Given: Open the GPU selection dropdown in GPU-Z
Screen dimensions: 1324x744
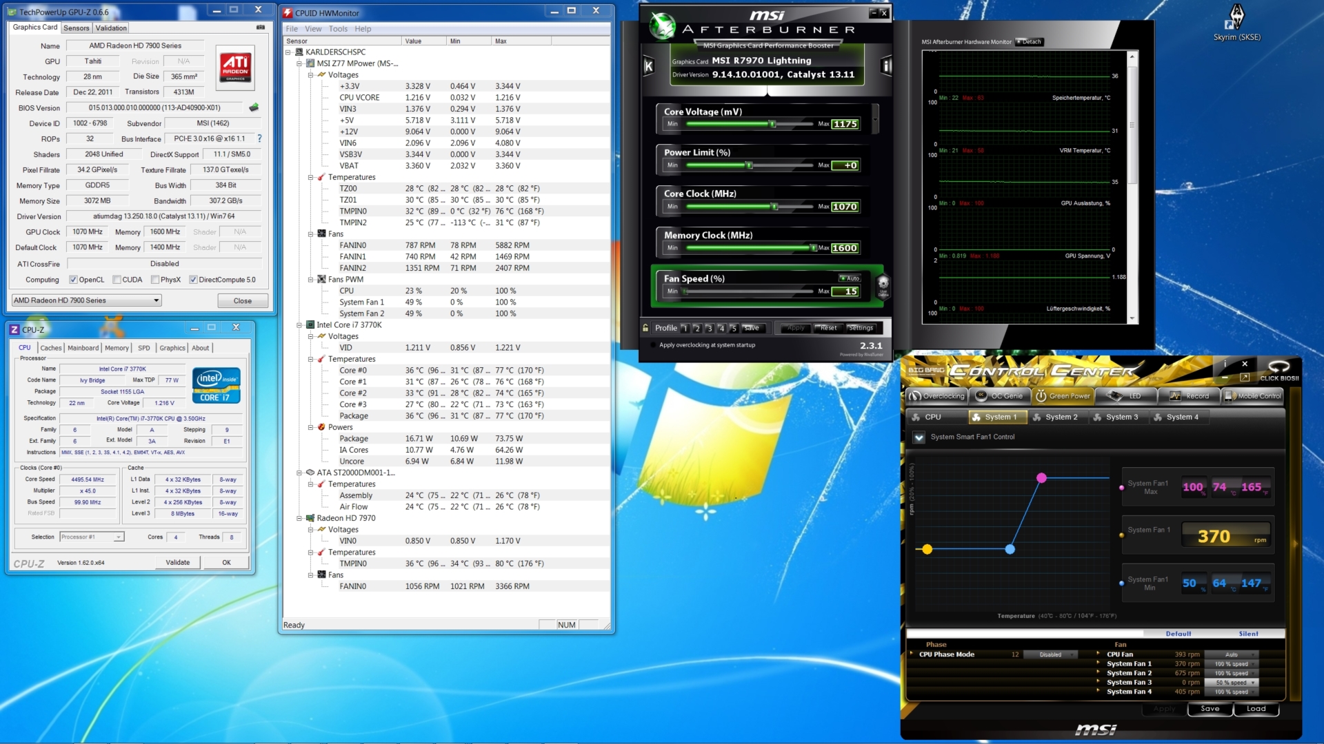Looking at the screenshot, I should [87, 300].
